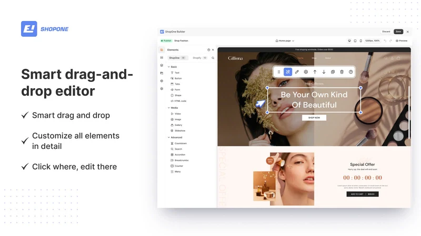Close the Elements panel
This screenshot has width=421, height=236.
[213, 50]
